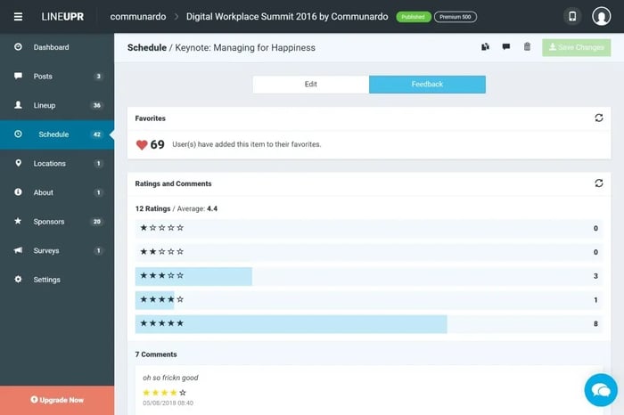The height and width of the screenshot is (415, 624).
Task: Click the comment date 05/08/2018
Action: pos(168,403)
